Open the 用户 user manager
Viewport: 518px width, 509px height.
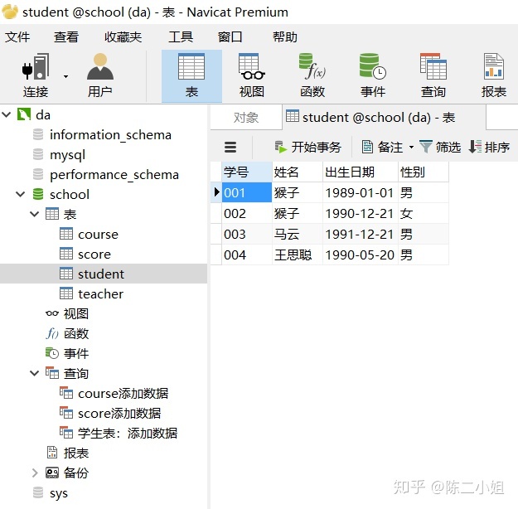[x=100, y=75]
